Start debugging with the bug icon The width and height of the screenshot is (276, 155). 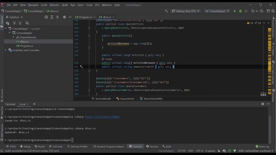coord(240,11)
